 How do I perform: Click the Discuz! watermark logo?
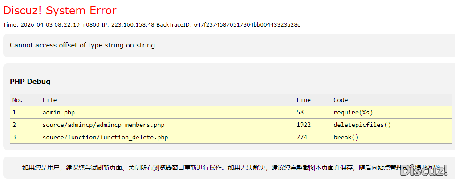424,170
